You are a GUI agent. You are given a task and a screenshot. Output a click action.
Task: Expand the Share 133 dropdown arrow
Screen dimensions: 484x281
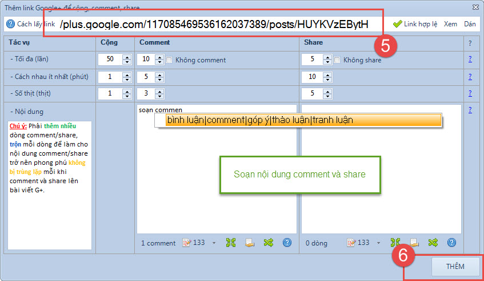(x=378, y=243)
